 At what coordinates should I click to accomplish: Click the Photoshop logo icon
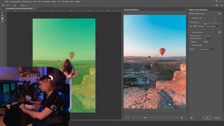[2, 1]
